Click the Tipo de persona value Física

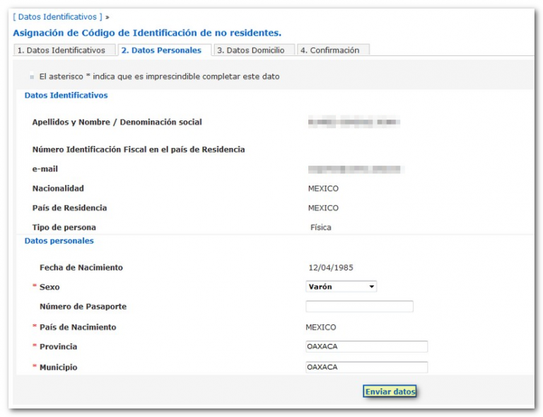coord(320,228)
